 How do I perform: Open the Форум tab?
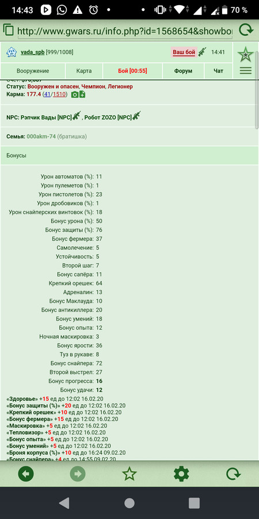tap(184, 71)
